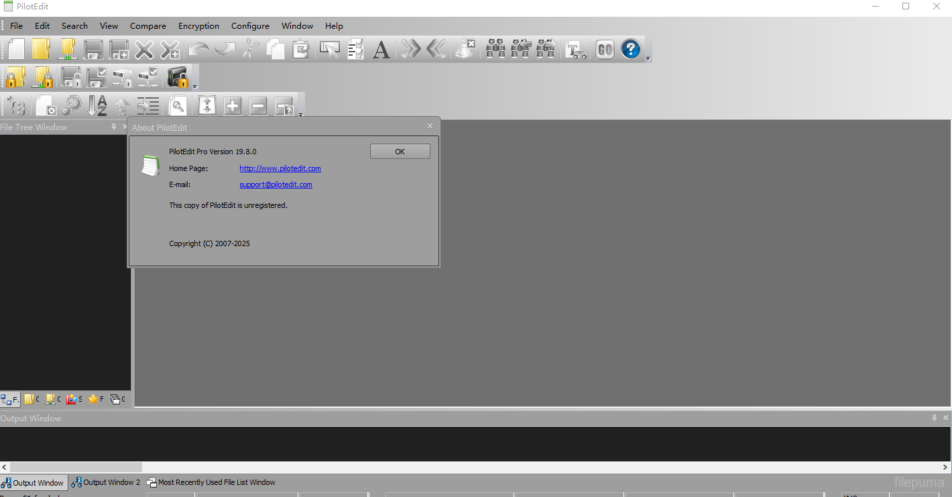The height and width of the screenshot is (497, 952).
Task: Click the FTP folder with padlock icon
Action: 42,77
